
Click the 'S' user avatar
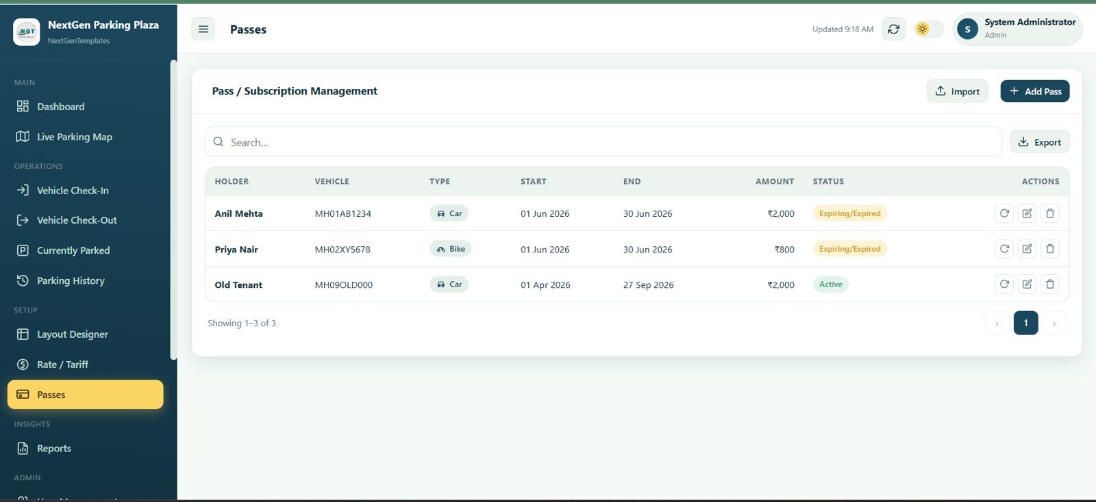(x=967, y=29)
